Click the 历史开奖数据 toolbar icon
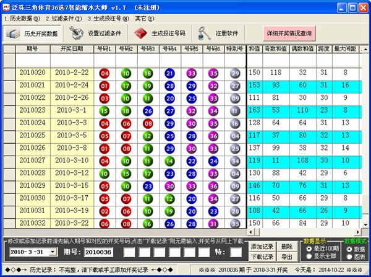 pos(14,33)
